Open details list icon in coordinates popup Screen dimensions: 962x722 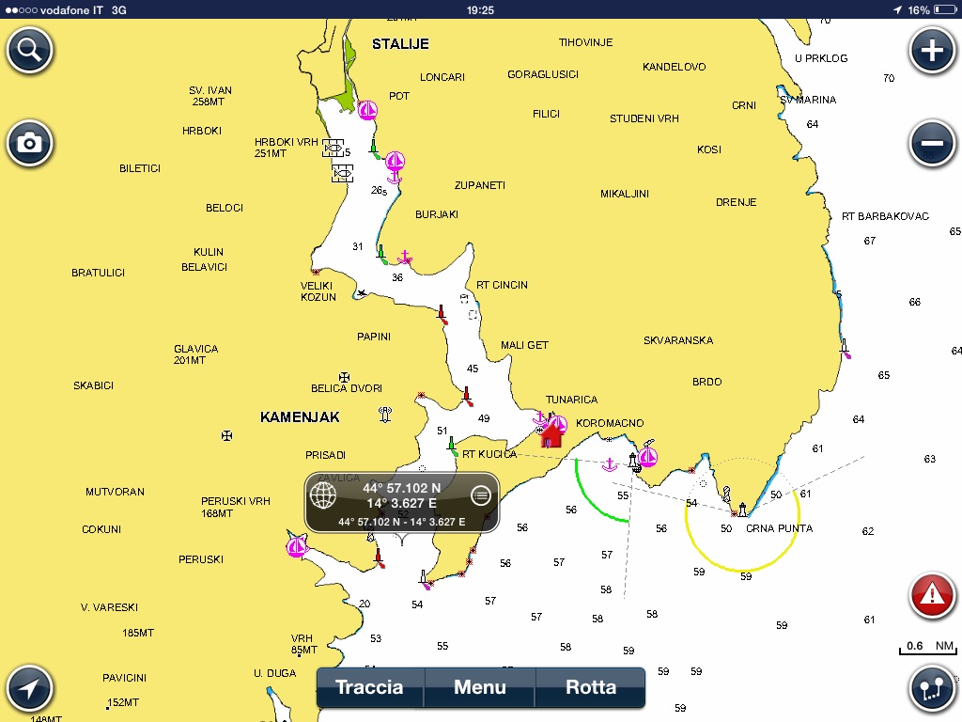pos(481,494)
